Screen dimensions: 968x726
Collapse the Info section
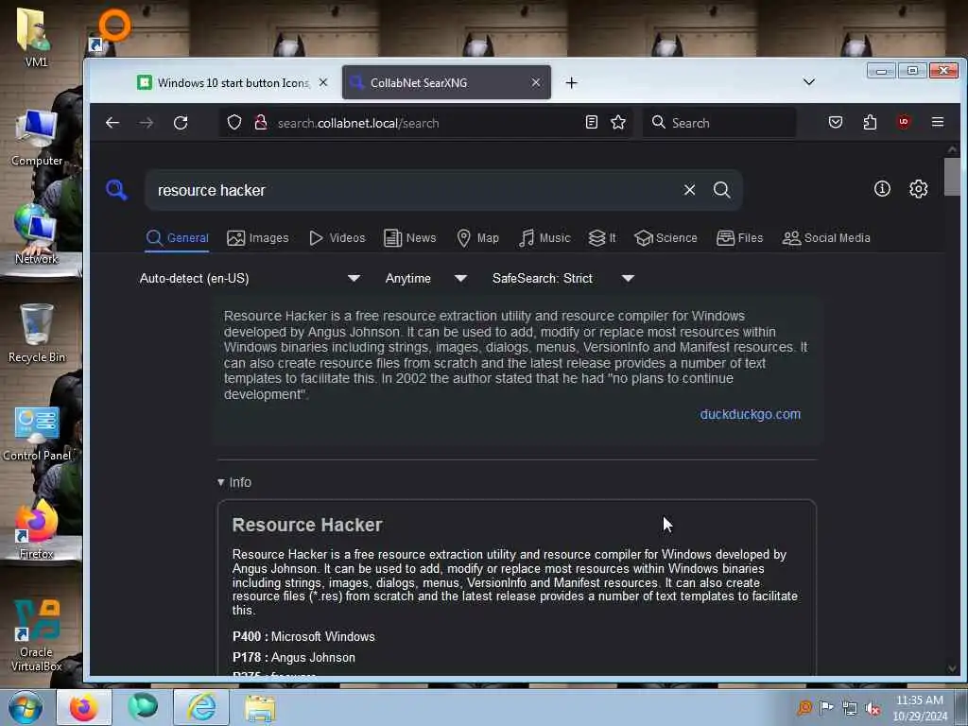[x=234, y=482]
